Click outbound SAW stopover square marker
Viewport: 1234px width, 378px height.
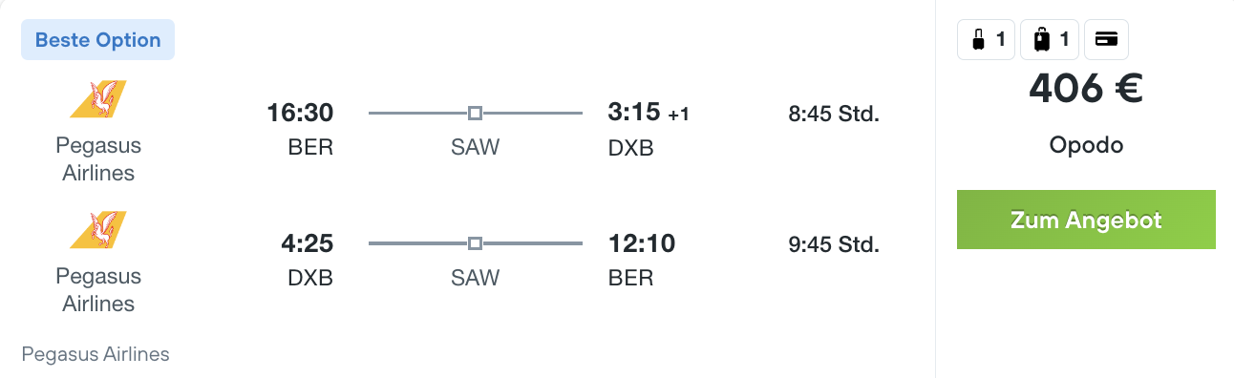coord(475,114)
